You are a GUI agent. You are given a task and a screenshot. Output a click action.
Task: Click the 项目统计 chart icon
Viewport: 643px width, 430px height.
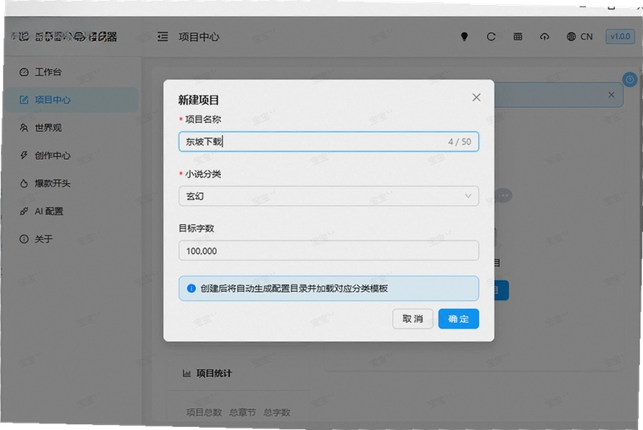(x=186, y=374)
